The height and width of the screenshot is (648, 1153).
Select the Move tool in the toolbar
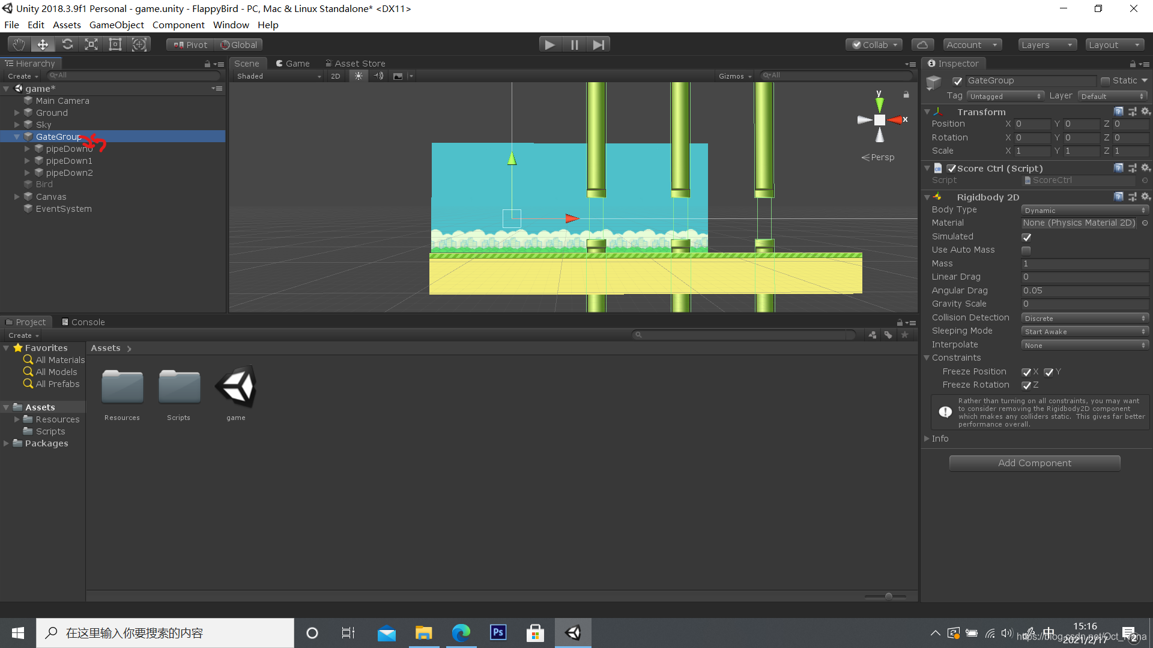[43, 44]
